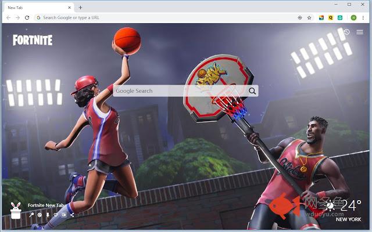
Task: Select the New Tab browser tab
Action: coord(38,8)
